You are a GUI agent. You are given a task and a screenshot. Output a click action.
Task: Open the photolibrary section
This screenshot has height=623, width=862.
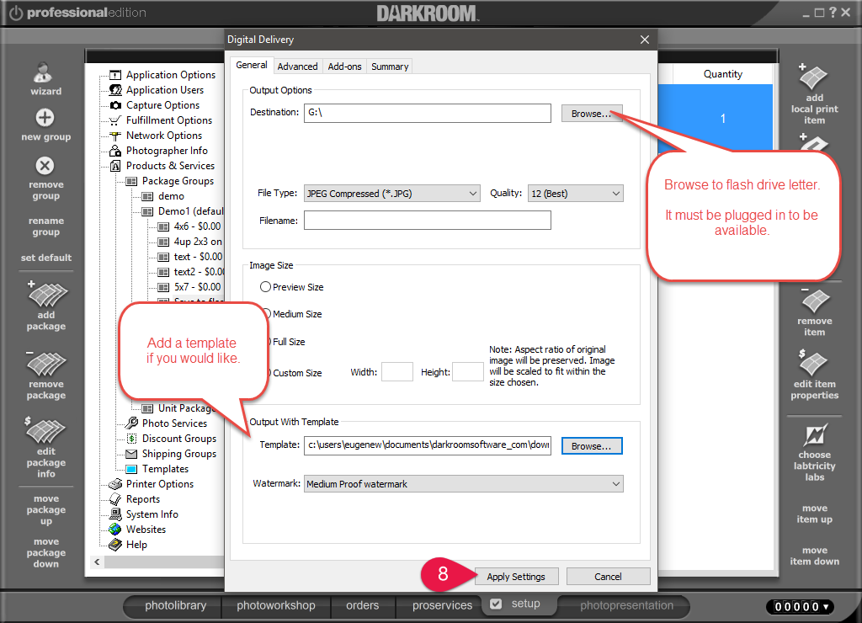click(175, 605)
